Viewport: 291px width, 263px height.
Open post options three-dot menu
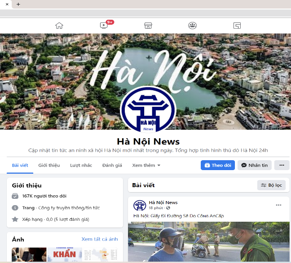pyautogui.click(x=278, y=205)
